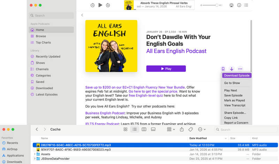Go back using the Podcasts back chevron
279x164 pixels.
click(x=82, y=15)
